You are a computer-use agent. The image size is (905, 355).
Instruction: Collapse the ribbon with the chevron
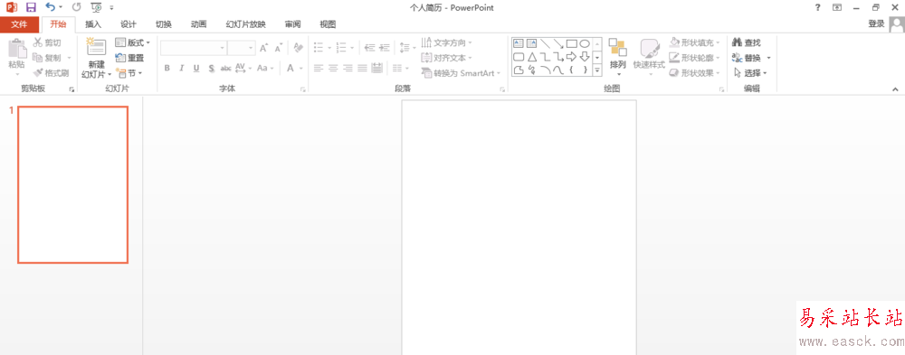click(x=895, y=89)
